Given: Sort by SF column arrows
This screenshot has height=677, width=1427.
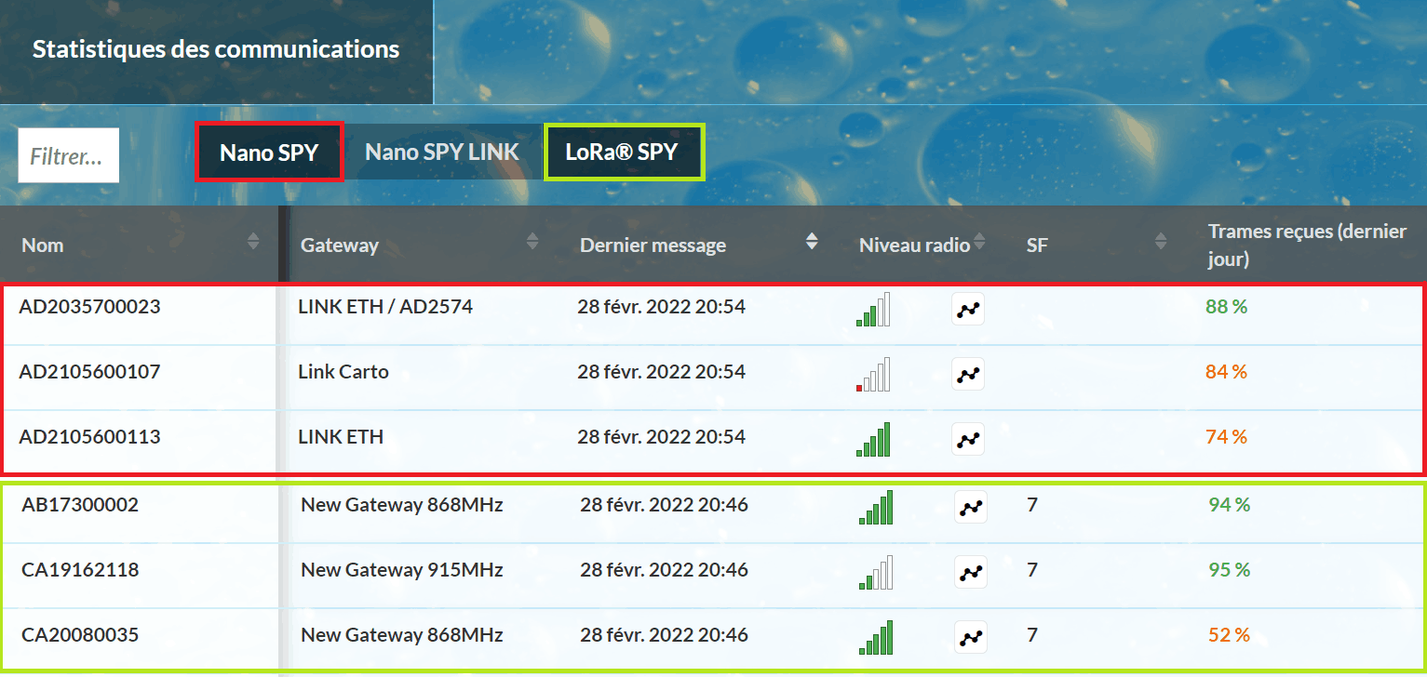Looking at the screenshot, I should tap(1161, 242).
